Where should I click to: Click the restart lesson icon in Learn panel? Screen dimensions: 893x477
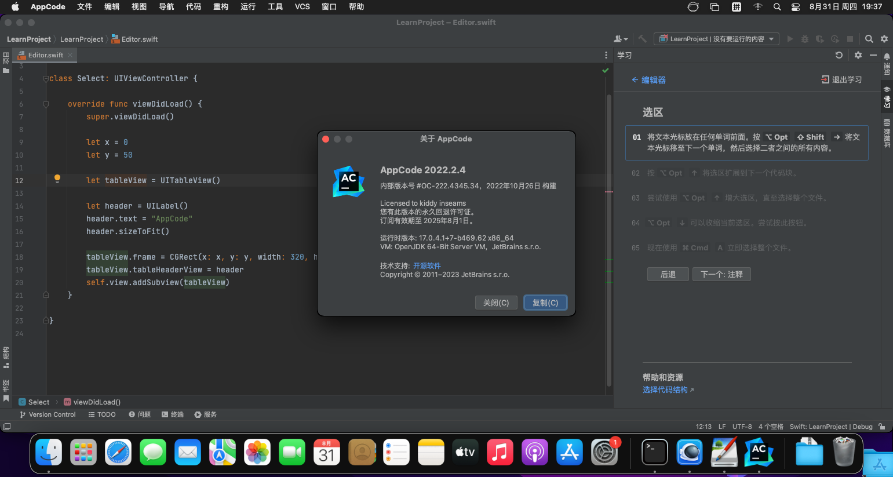coord(839,55)
